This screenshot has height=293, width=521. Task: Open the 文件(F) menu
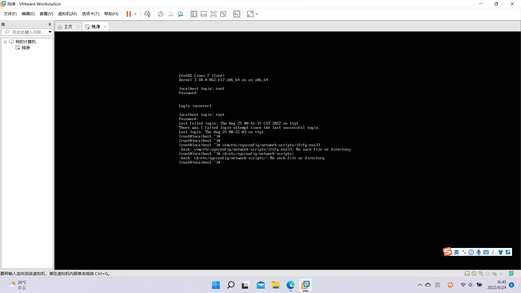point(10,14)
